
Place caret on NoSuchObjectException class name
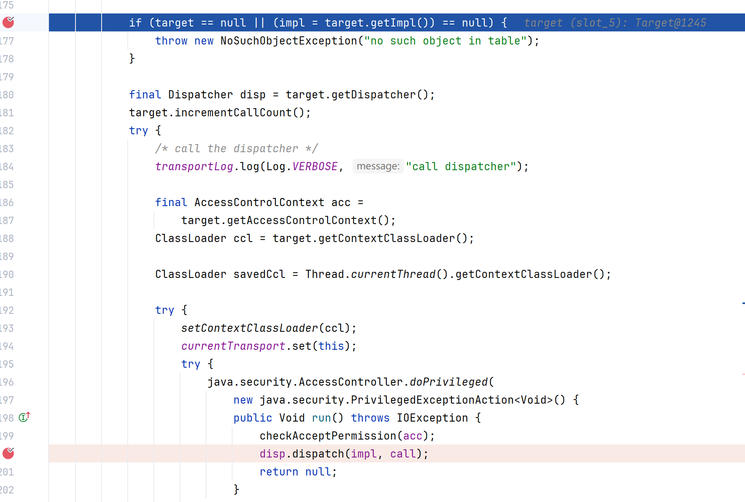tap(288, 41)
